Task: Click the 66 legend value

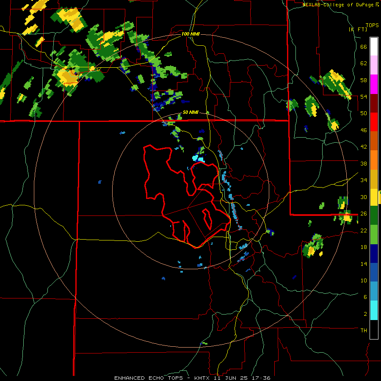Action: click(364, 47)
